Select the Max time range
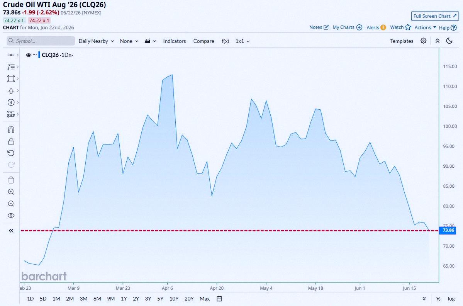 pyautogui.click(x=205, y=299)
